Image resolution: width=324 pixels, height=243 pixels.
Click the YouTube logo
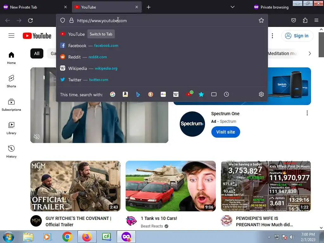pos(37,36)
